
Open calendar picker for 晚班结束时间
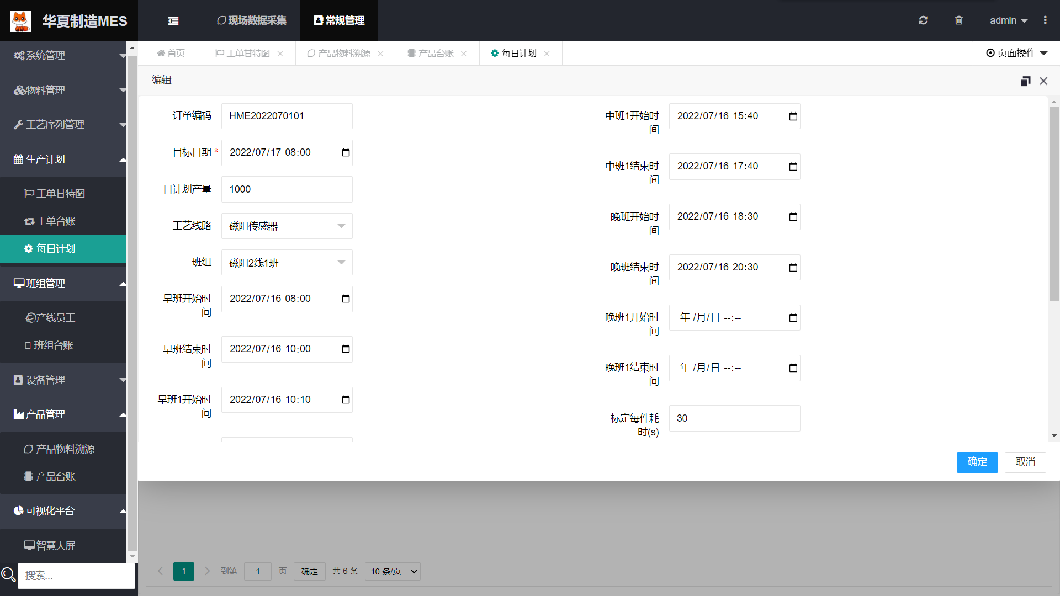[793, 268]
